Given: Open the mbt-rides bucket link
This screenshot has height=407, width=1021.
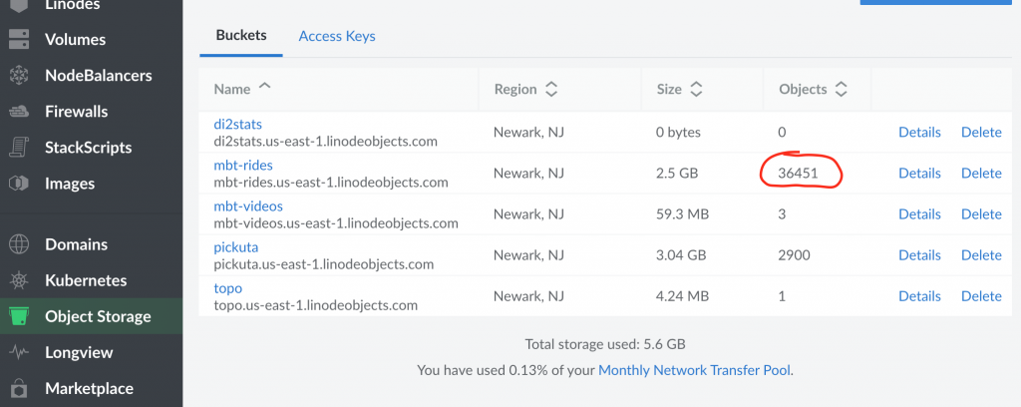Looking at the screenshot, I should (243, 165).
